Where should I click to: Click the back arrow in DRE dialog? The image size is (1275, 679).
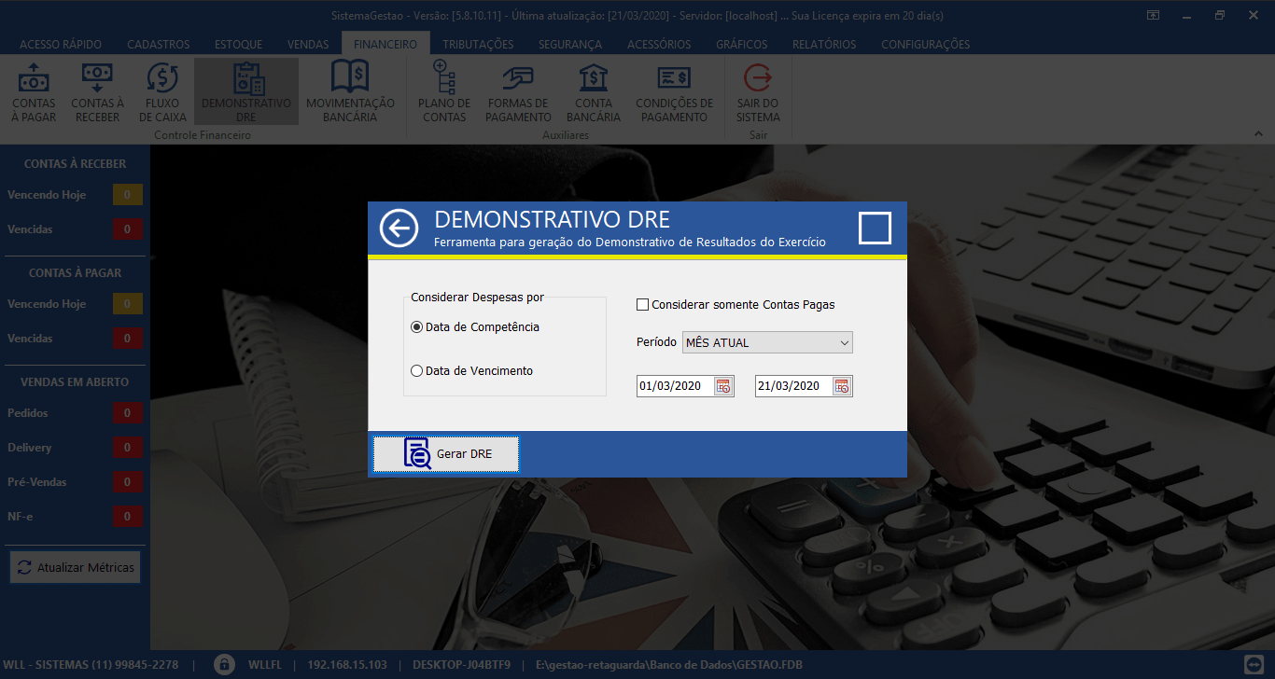click(399, 228)
